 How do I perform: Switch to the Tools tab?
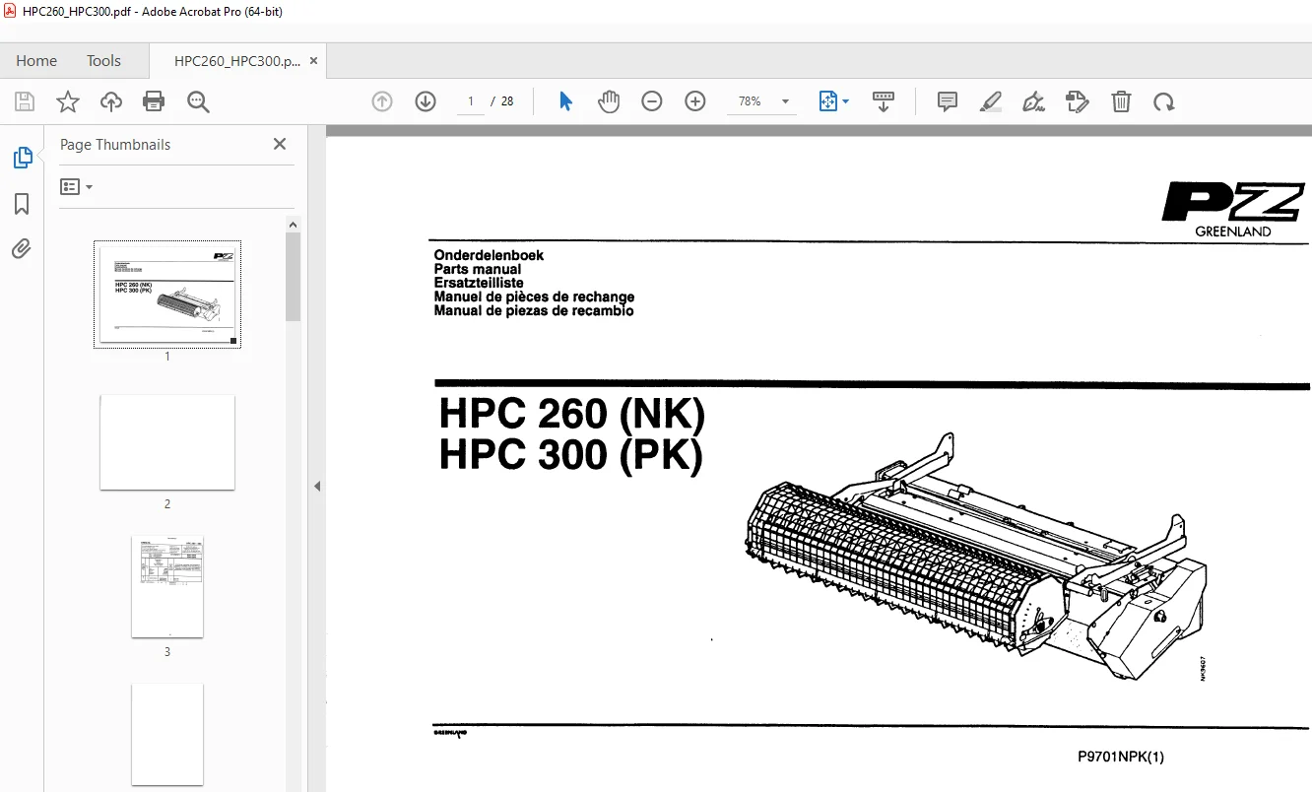click(103, 60)
